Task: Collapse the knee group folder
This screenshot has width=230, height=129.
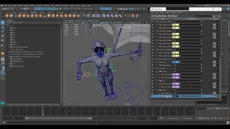Action: click(158, 81)
